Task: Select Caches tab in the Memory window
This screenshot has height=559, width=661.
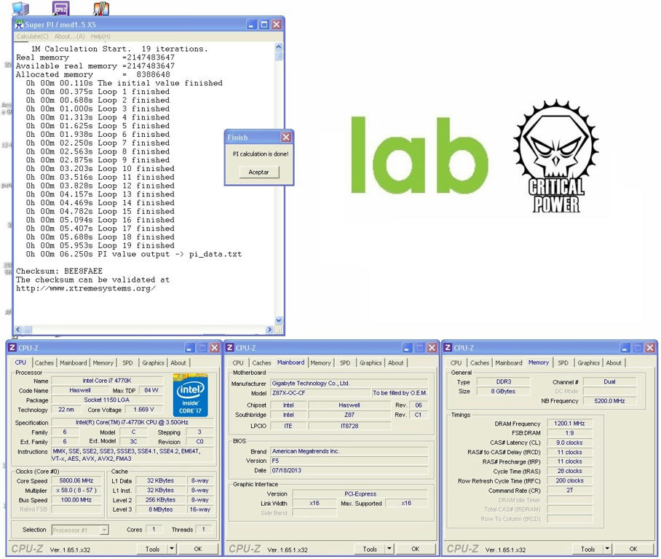Action: click(x=480, y=362)
